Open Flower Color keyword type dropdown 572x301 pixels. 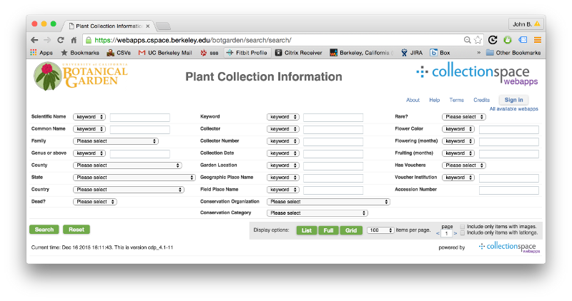tap(458, 129)
